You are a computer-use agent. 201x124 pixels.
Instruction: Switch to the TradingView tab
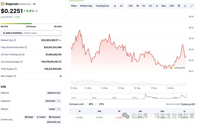click(x=102, y=6)
